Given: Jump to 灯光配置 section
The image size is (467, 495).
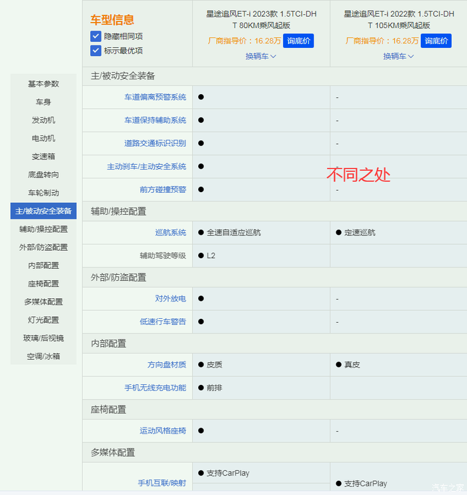Looking at the screenshot, I should 43,320.
